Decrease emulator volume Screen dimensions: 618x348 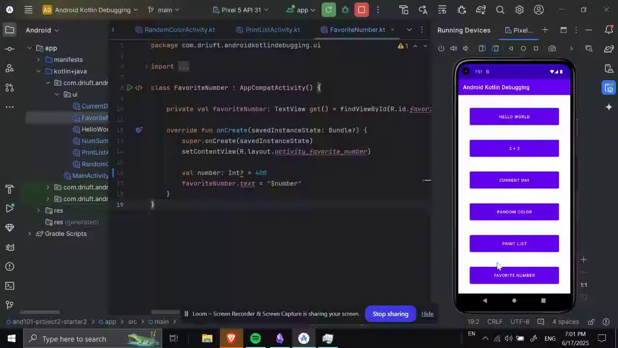[x=465, y=48]
